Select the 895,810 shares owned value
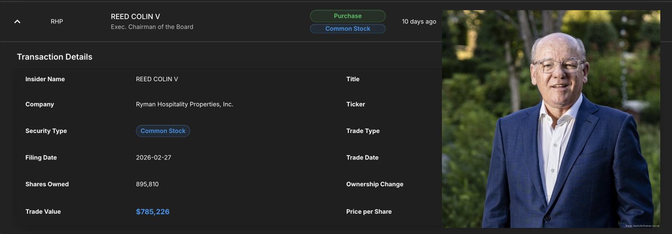 click(148, 184)
